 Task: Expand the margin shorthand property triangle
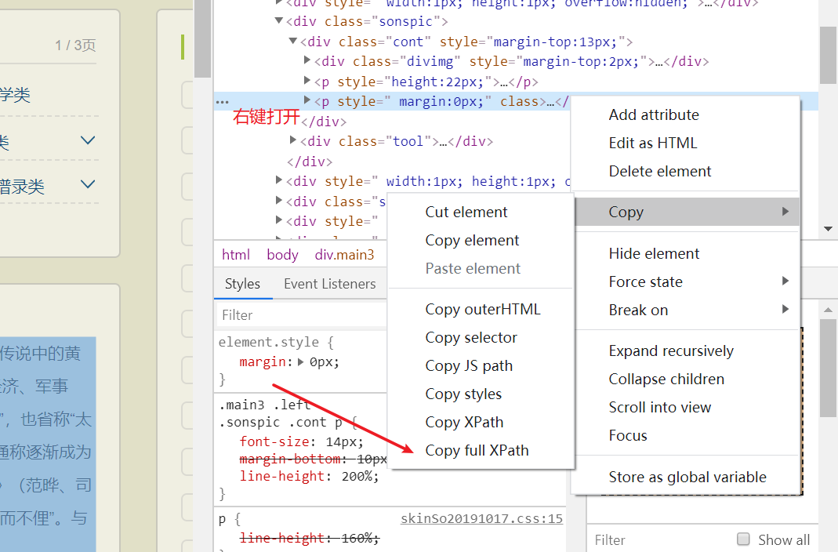tap(301, 361)
